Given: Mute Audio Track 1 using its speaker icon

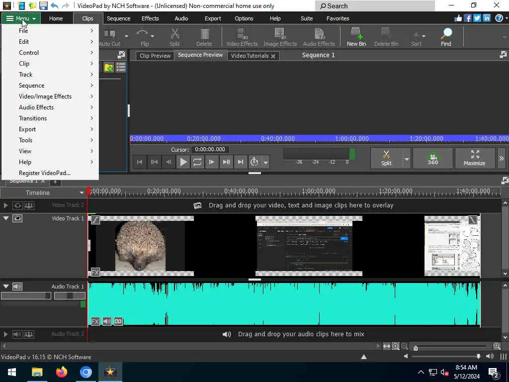Looking at the screenshot, I should 17,286.
